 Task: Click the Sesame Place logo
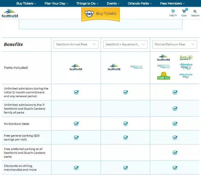[164, 76]
